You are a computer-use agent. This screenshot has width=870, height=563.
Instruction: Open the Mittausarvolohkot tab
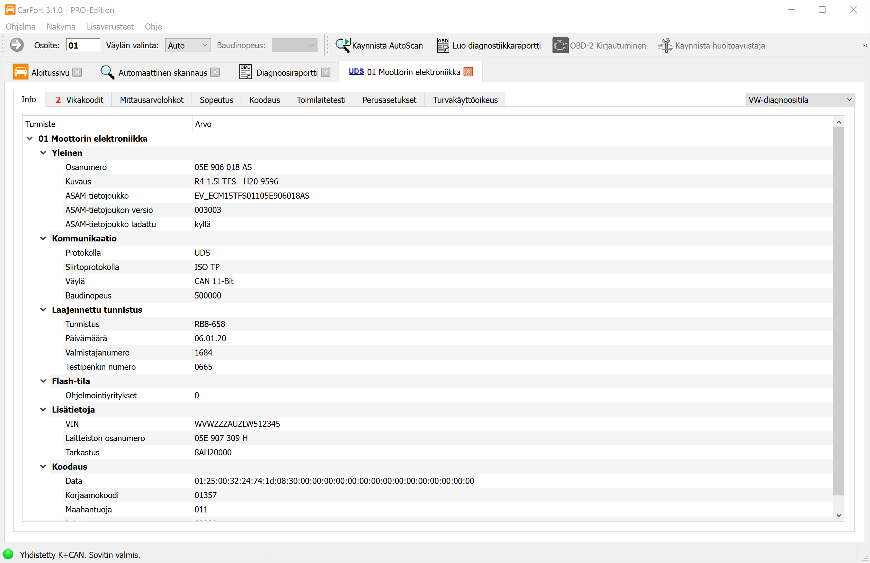151,100
